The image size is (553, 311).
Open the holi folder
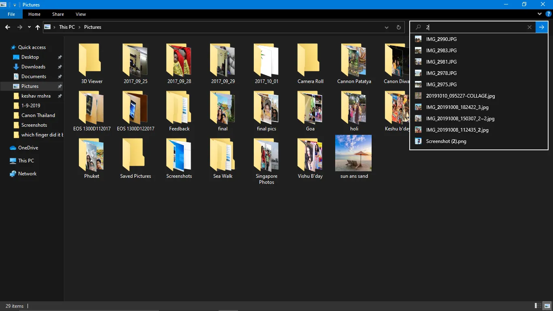point(354,111)
